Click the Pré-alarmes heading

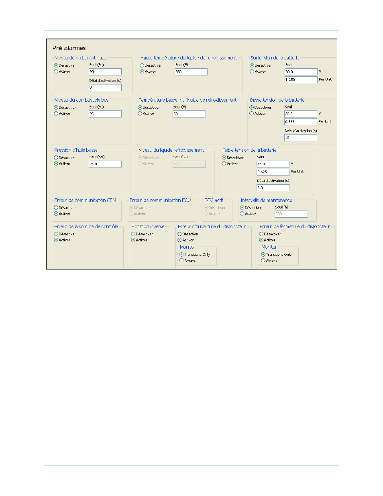pos(69,48)
